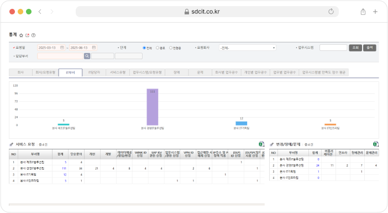Click value 11 in 변경/장애/문제 table
Screen dimensions: 388x213
click(332, 165)
